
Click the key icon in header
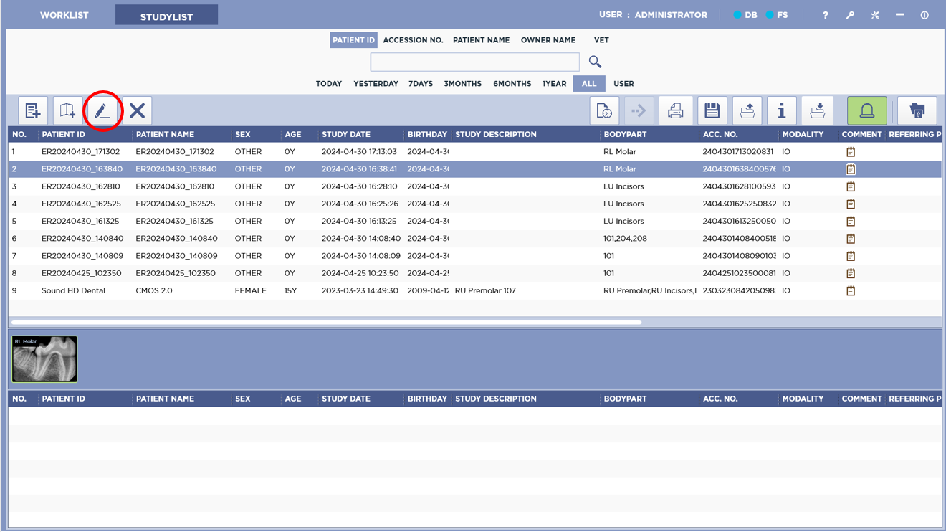tap(850, 15)
